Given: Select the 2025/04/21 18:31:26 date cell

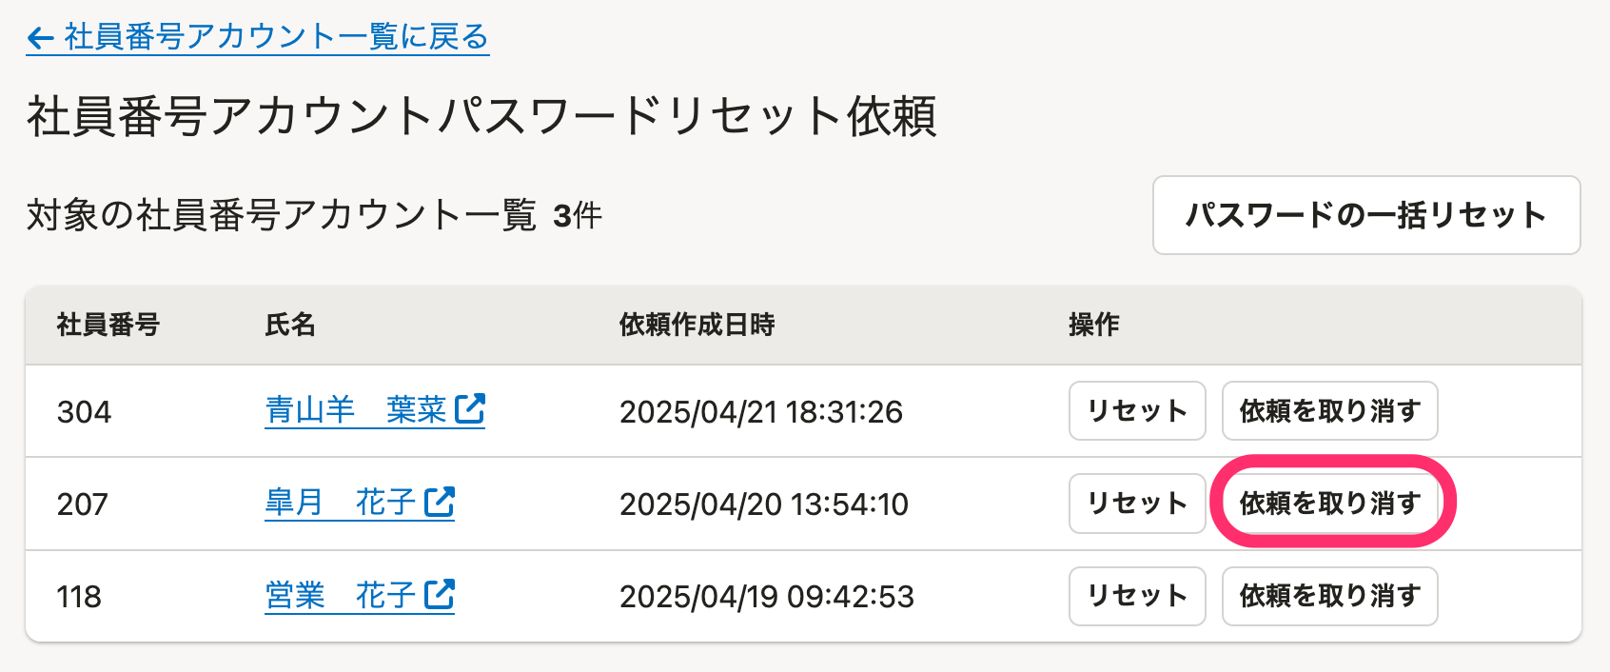Looking at the screenshot, I should [x=761, y=412].
